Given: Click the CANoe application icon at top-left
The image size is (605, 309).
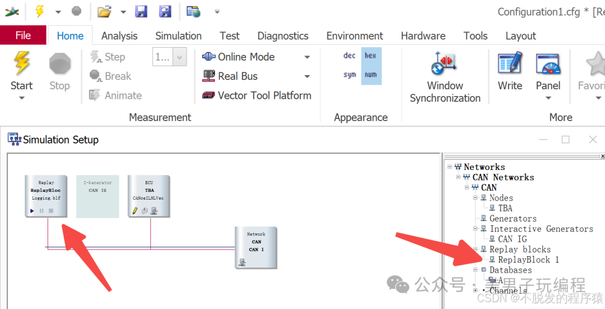Looking at the screenshot, I should (12, 12).
